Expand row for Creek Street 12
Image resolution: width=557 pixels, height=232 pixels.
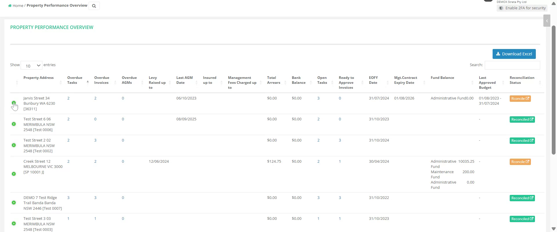pyautogui.click(x=14, y=174)
